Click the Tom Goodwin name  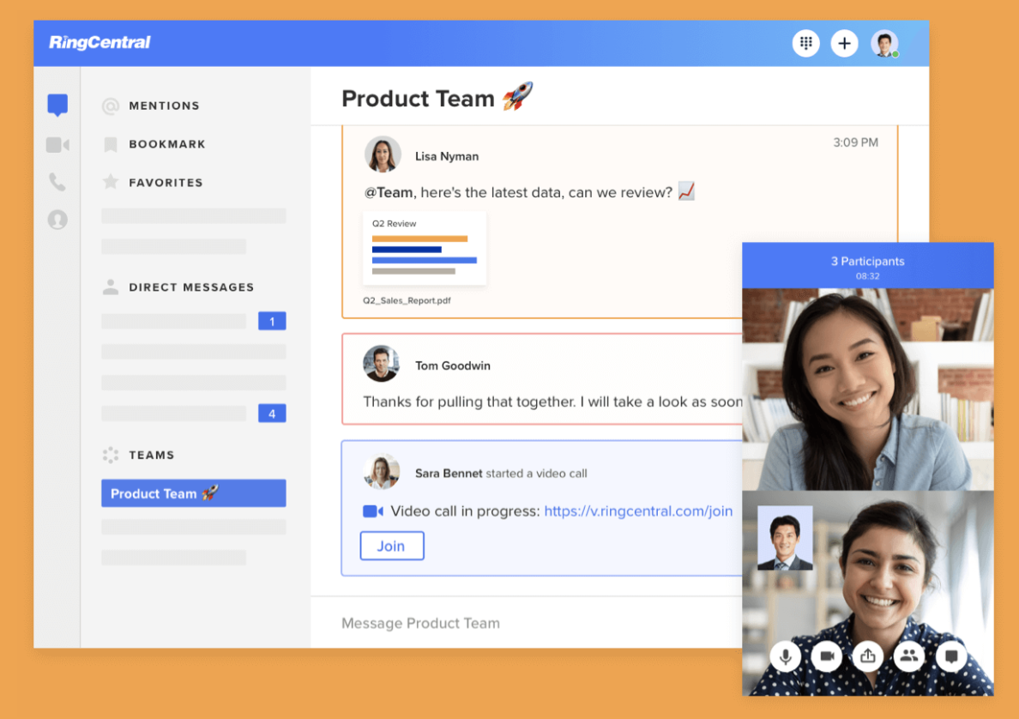pyautogui.click(x=453, y=366)
